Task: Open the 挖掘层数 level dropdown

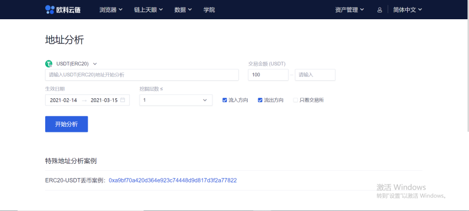Action: coord(176,100)
